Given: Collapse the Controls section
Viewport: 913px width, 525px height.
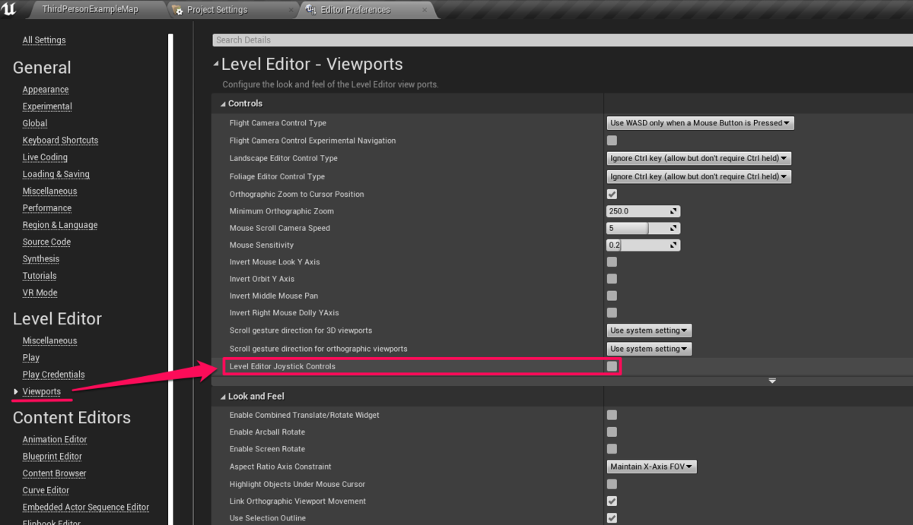Looking at the screenshot, I should tap(223, 104).
